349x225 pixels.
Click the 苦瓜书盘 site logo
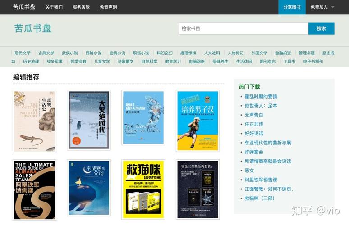33,28
